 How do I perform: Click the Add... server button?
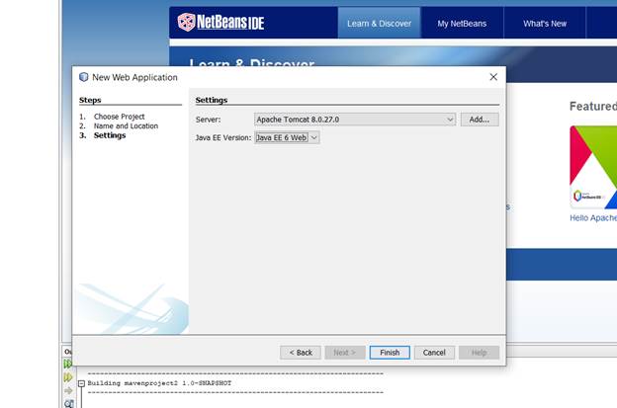[x=480, y=120]
